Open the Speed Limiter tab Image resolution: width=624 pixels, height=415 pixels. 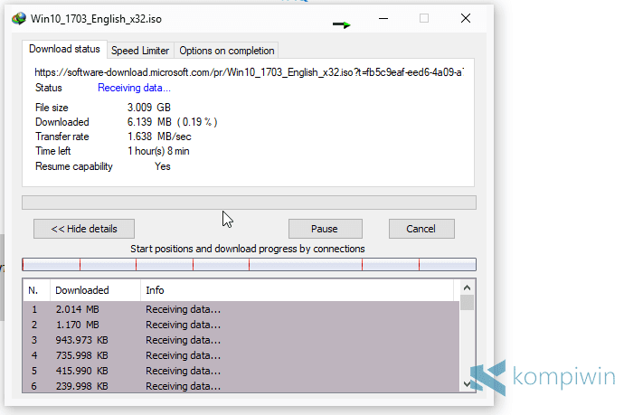coord(140,51)
